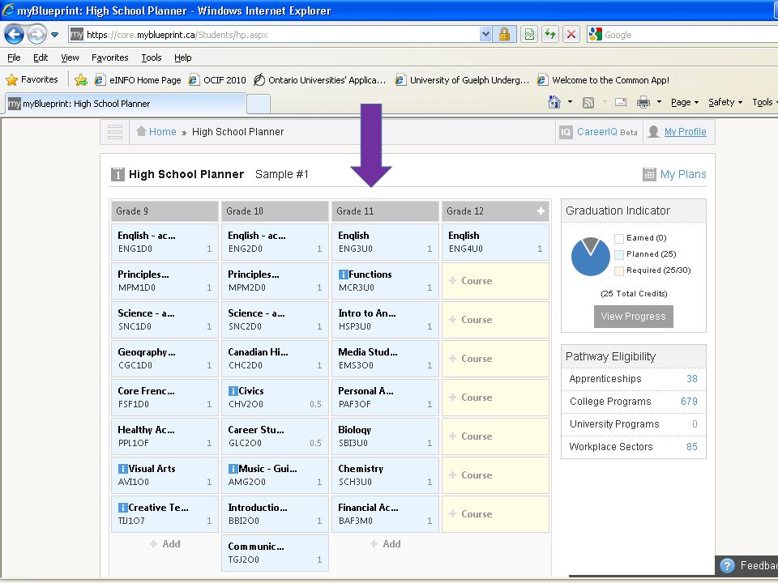Screen dimensions: 778x583
Task: Go back with the browser back arrow
Action: 15,34
